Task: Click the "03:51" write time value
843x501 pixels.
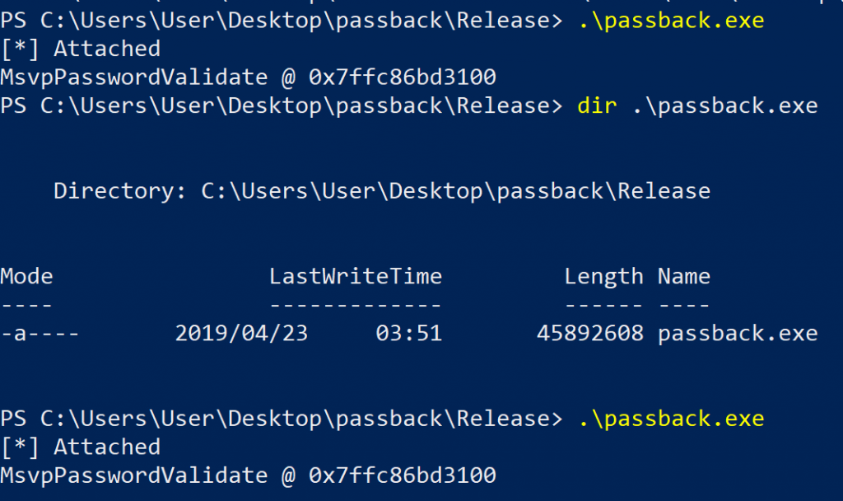Action: pos(408,333)
